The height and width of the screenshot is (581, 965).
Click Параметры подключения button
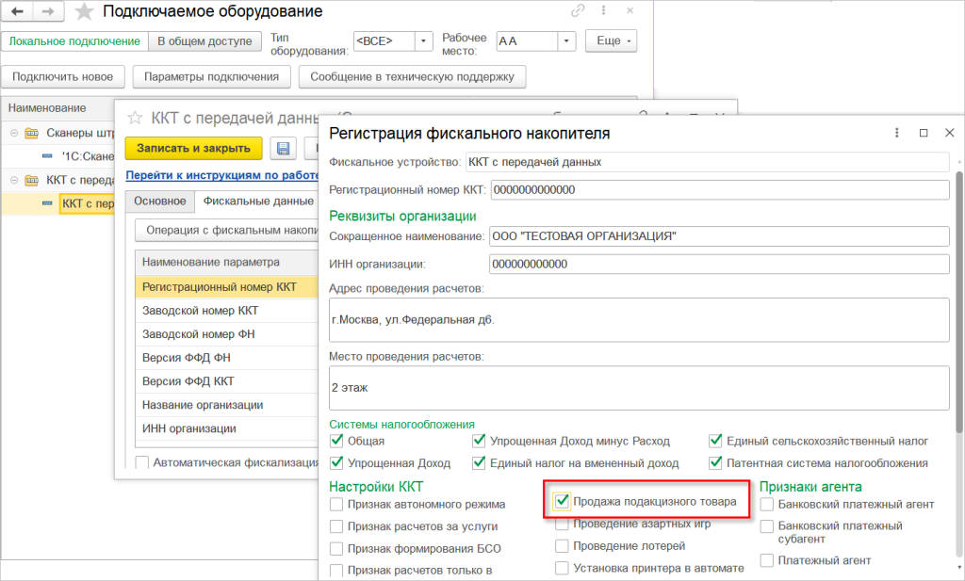211,77
